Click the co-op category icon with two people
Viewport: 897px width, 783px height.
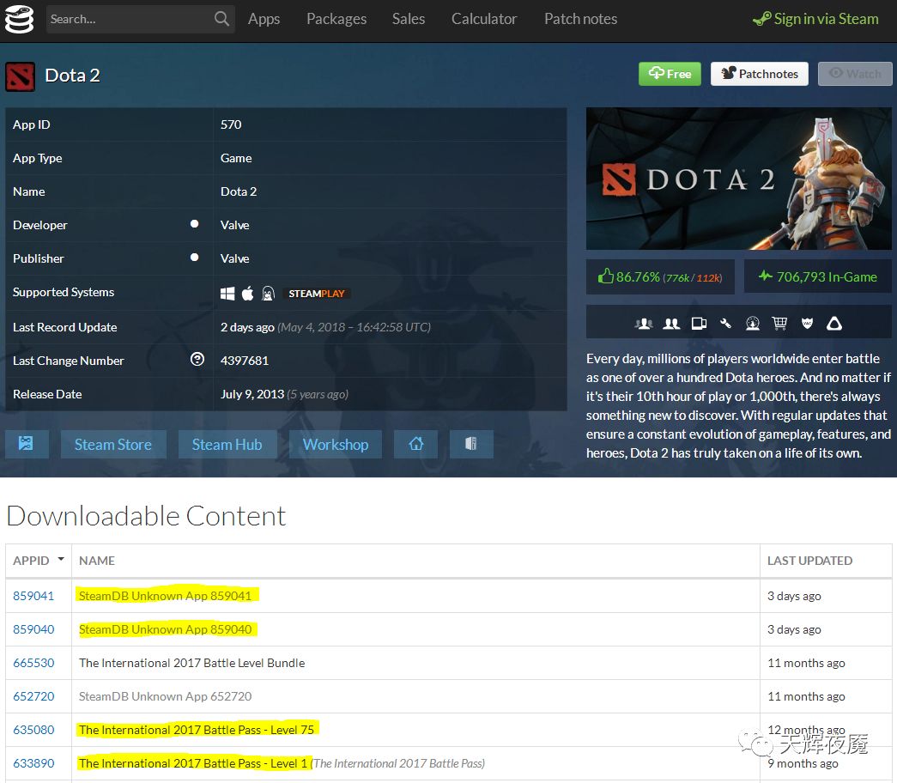coord(671,324)
